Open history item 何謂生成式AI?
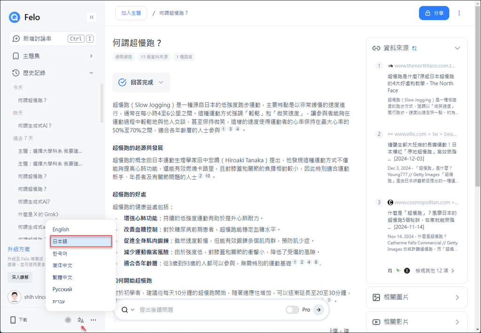The image size is (481, 333). pyautogui.click(x=34, y=202)
